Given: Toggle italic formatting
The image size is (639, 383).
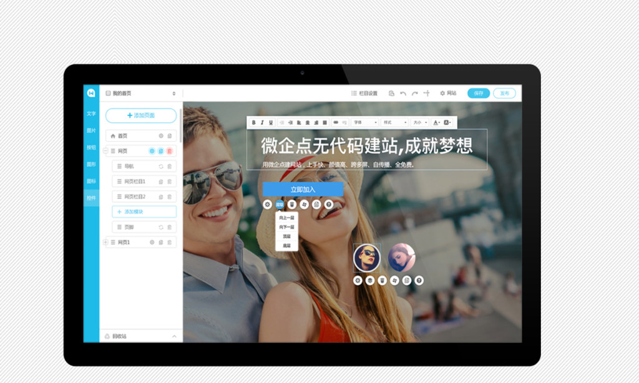Looking at the screenshot, I should (262, 122).
